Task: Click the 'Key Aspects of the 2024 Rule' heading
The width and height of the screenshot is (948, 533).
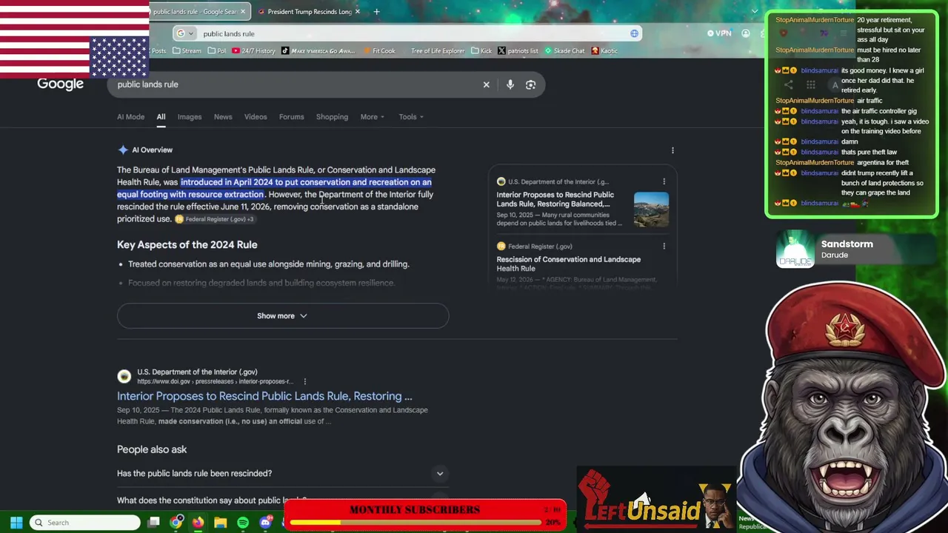Action: pyautogui.click(x=187, y=245)
